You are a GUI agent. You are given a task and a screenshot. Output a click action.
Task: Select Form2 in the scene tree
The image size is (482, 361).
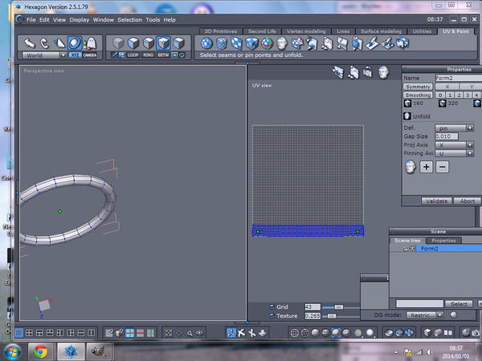pos(449,249)
